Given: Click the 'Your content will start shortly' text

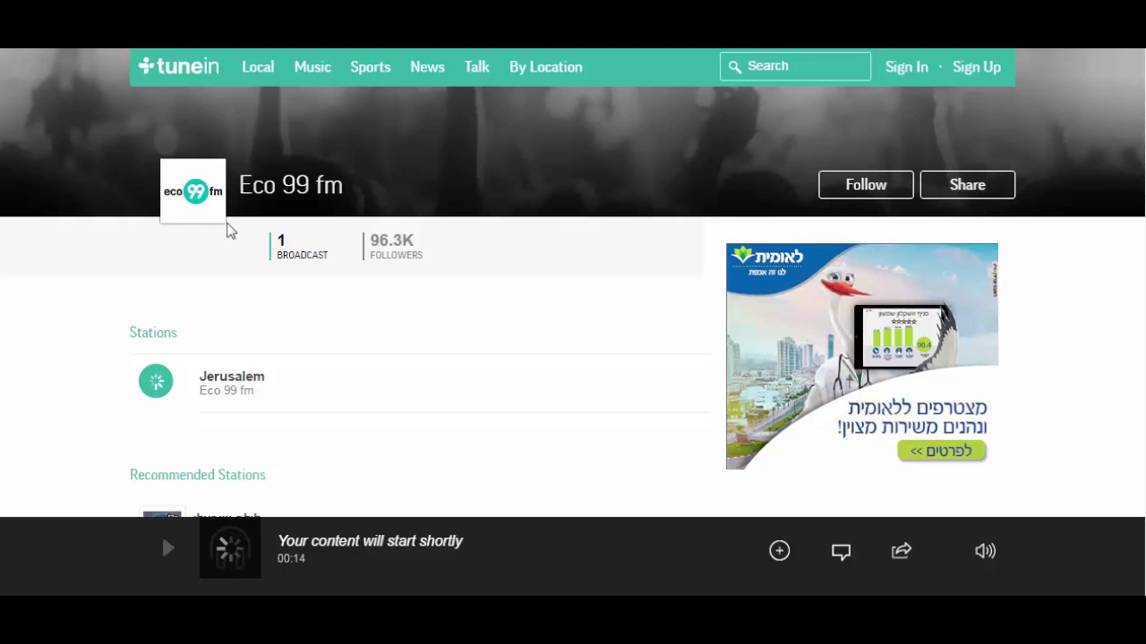Looking at the screenshot, I should [x=370, y=541].
